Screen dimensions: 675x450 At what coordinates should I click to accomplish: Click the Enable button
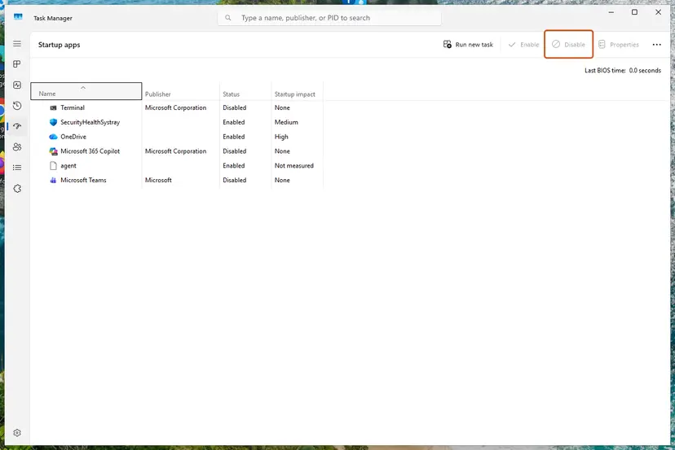click(x=523, y=45)
